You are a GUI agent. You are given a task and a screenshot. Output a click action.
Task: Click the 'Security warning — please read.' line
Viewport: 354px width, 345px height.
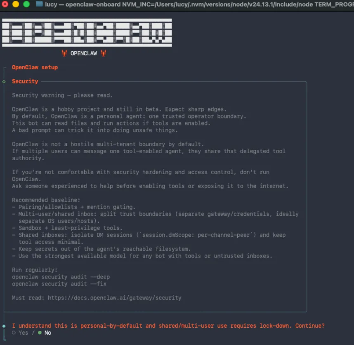(62, 95)
